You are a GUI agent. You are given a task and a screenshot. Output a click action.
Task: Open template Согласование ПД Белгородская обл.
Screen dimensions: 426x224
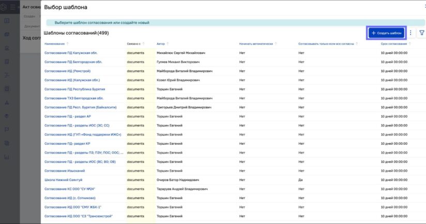coord(73,62)
